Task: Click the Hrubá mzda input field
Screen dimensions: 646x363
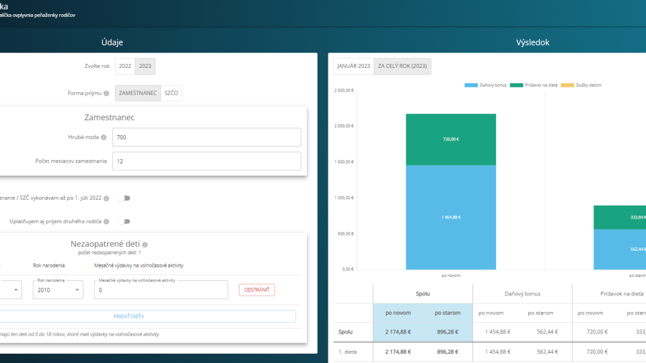Action: click(207, 137)
